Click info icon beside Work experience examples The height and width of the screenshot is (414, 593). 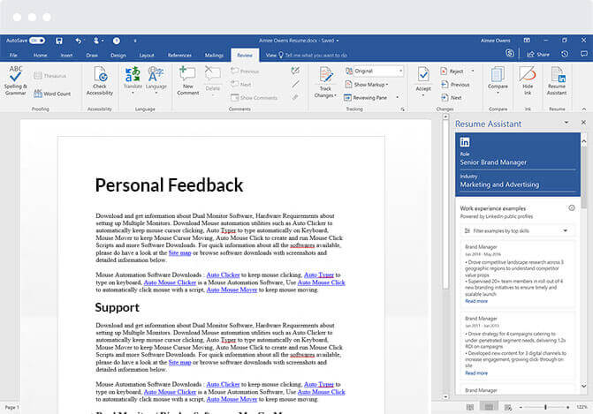tap(572, 207)
